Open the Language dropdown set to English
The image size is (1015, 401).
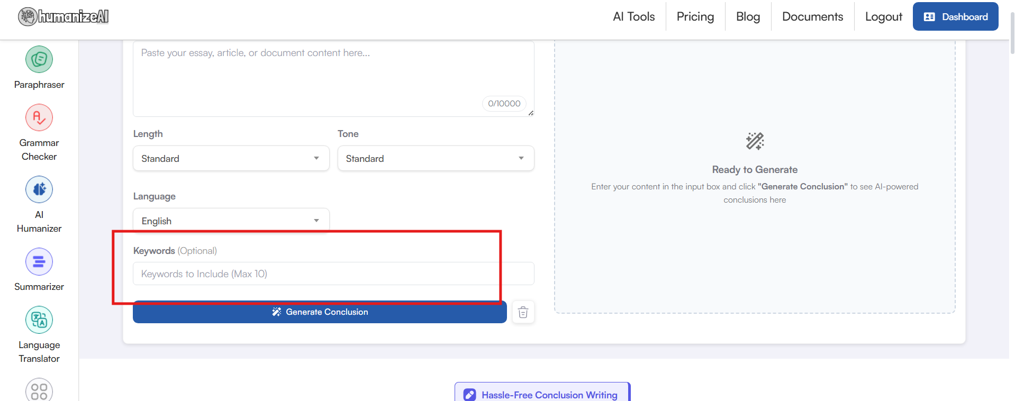tap(231, 221)
